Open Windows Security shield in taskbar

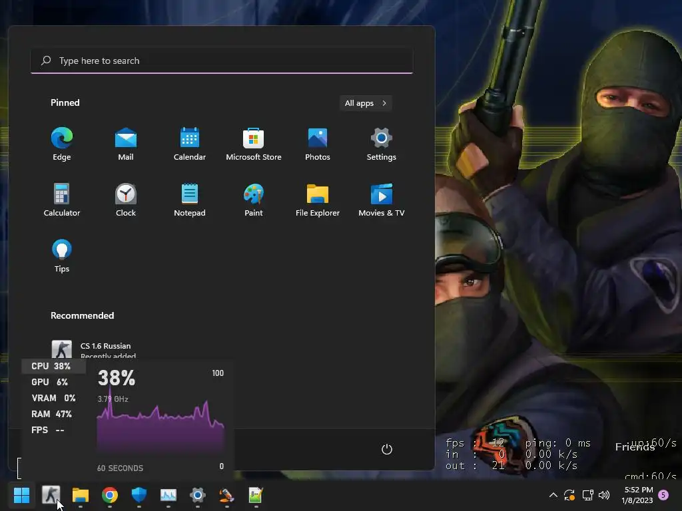click(x=139, y=495)
